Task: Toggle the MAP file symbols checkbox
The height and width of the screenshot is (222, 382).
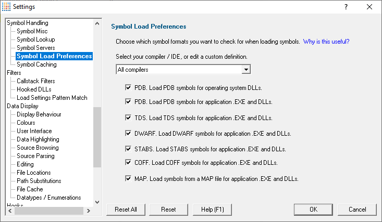Action: (x=128, y=178)
